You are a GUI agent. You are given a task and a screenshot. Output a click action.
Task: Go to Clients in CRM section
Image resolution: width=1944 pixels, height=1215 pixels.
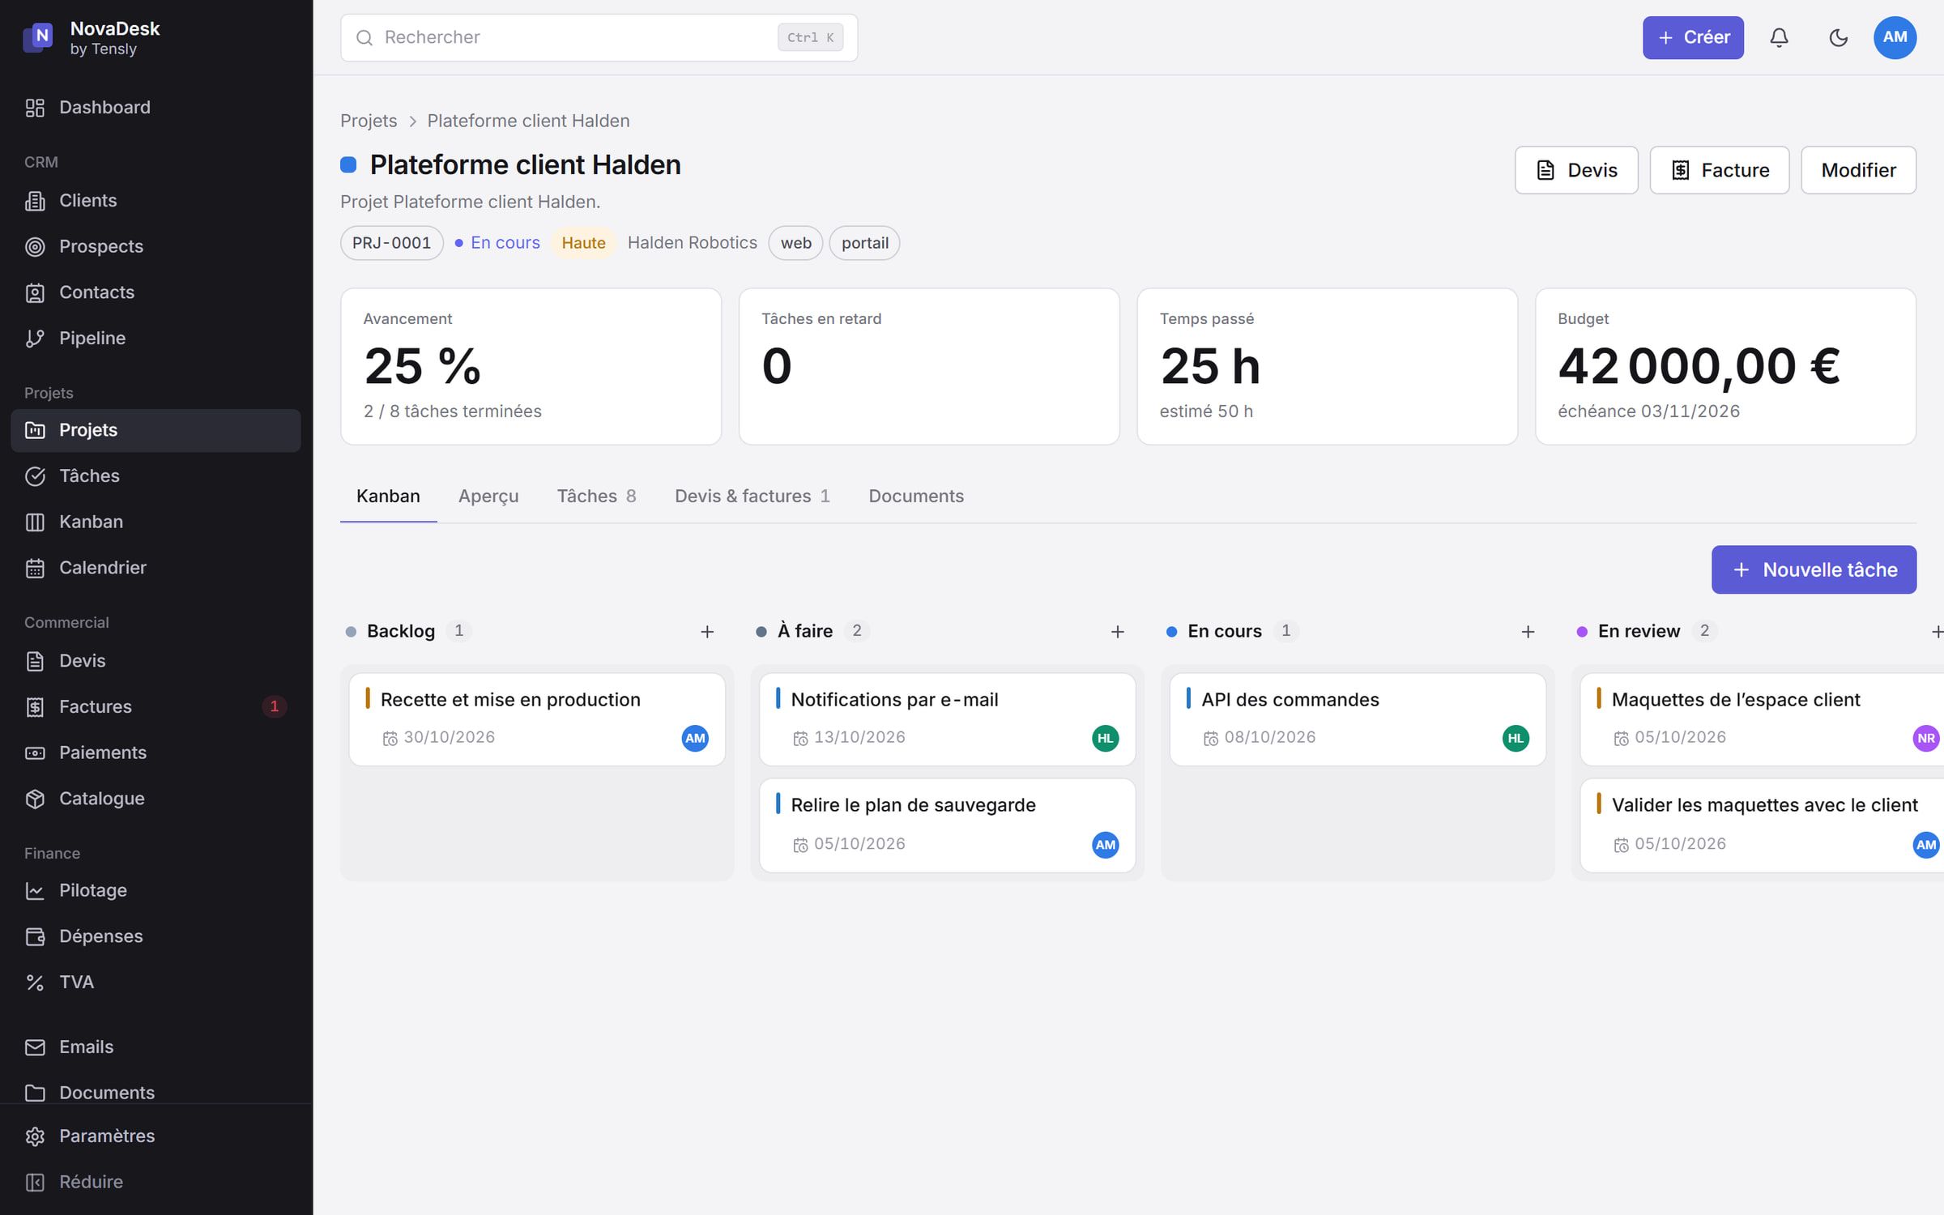tap(156, 201)
